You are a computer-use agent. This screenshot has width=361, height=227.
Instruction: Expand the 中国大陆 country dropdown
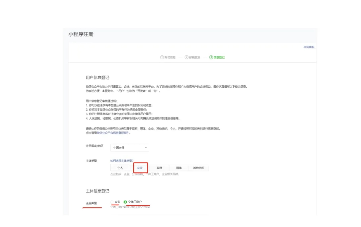click(130, 148)
